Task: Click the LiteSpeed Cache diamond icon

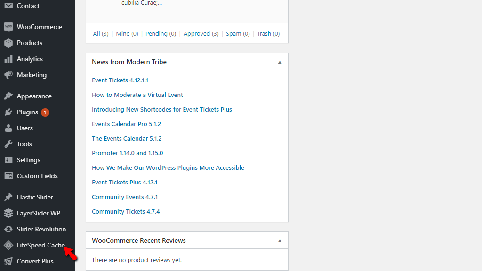Action: 8,245
